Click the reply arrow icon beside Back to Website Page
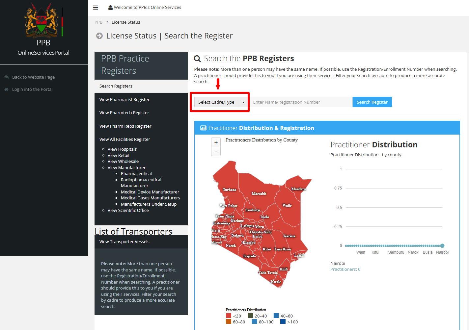Viewport: 469px width, 330px height. (x=6, y=77)
